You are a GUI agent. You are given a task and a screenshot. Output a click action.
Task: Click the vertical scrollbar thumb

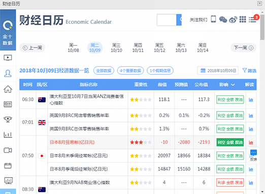[x=262, y=27]
